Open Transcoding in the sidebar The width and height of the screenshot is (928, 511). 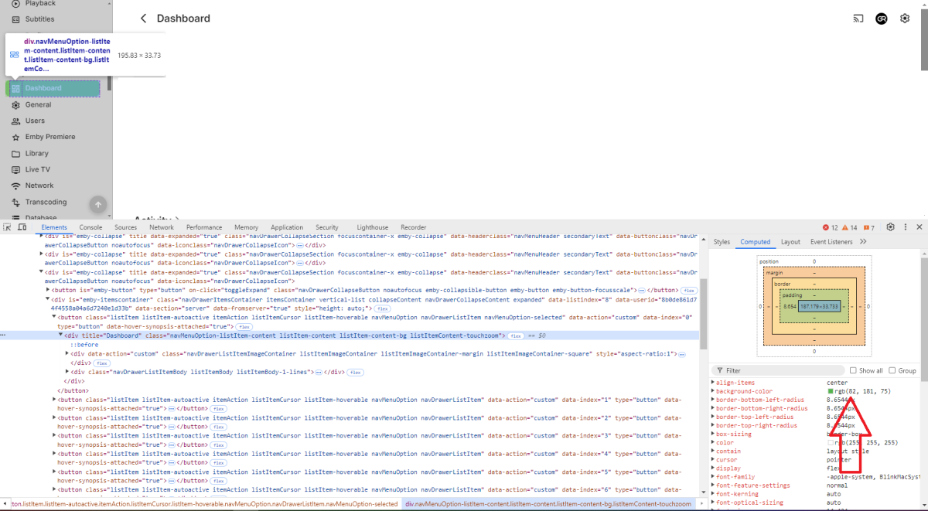pos(53,202)
